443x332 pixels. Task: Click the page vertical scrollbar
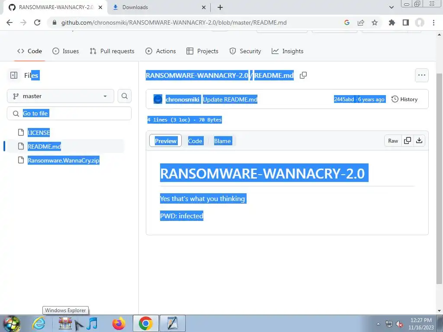pyautogui.click(x=439, y=178)
